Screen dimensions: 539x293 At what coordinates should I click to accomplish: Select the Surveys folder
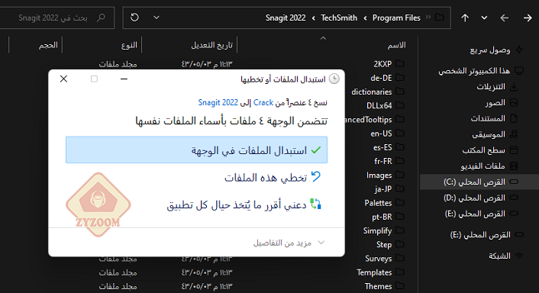[x=379, y=259]
